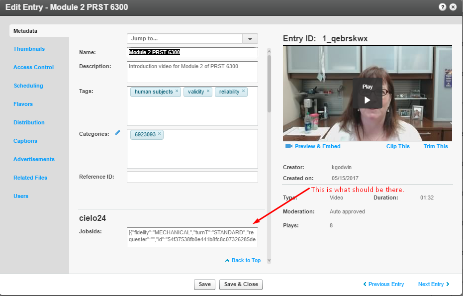Remove category 6923093

pos(160,134)
